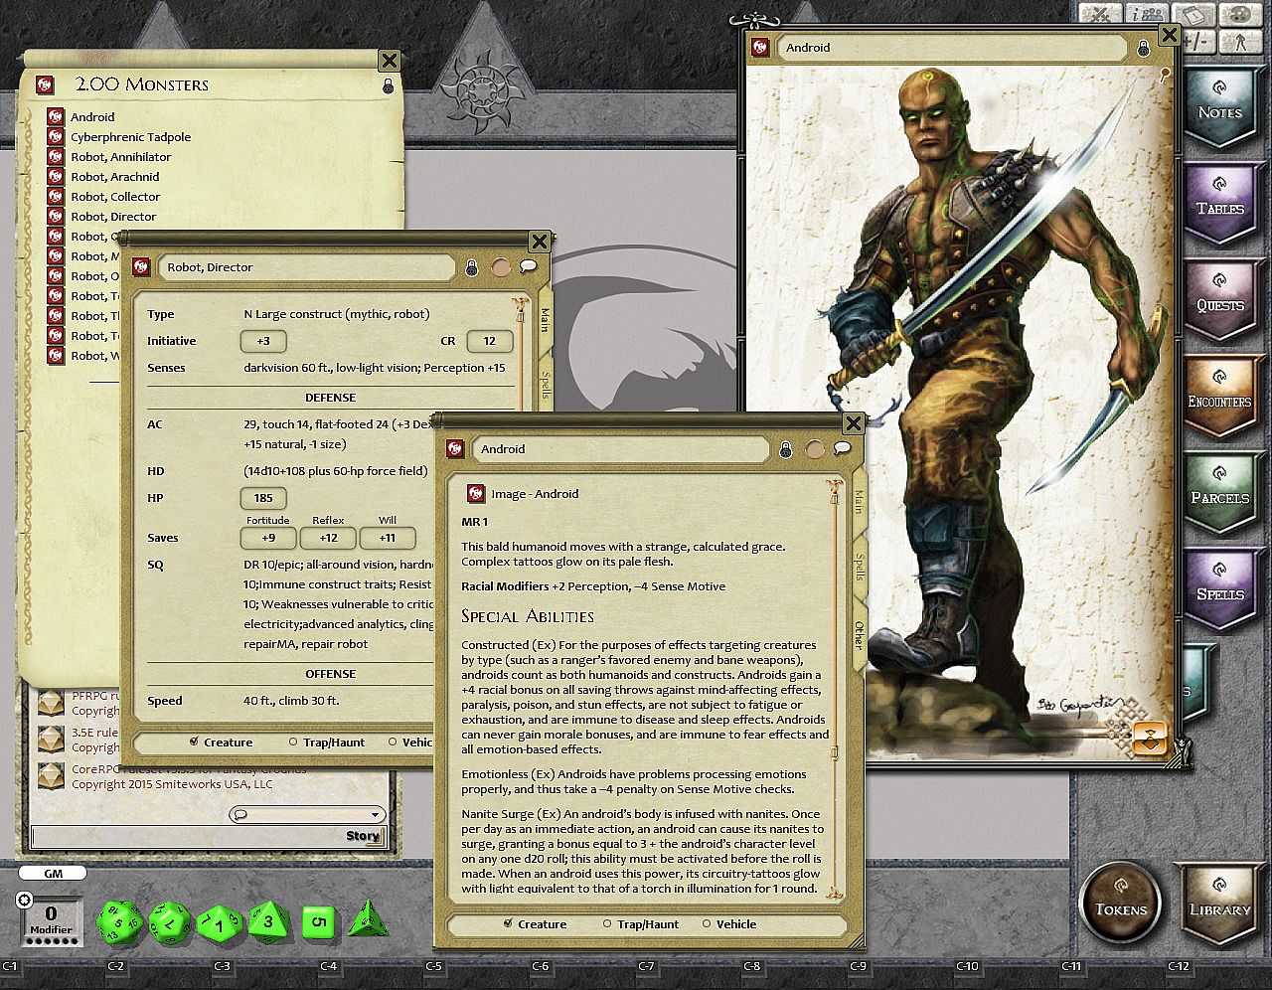Click the +/- modifiers button
The height and width of the screenshot is (990, 1272).
coord(1197,41)
